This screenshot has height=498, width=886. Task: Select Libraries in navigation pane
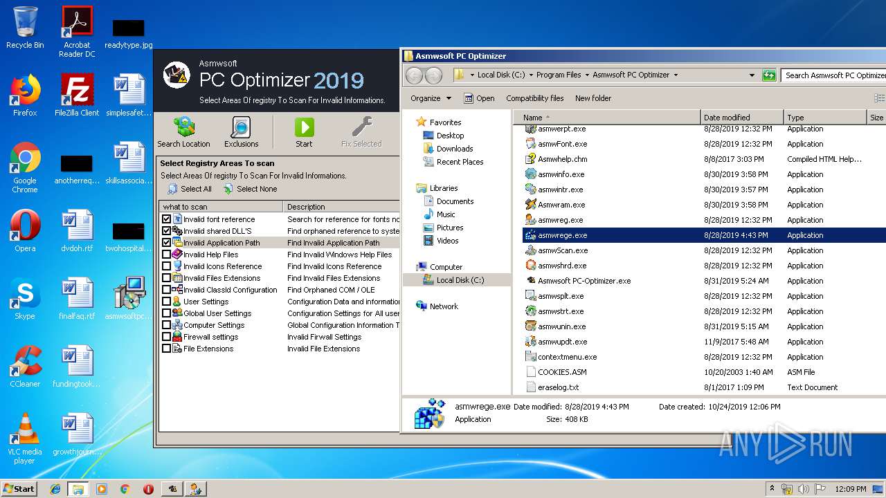click(443, 188)
